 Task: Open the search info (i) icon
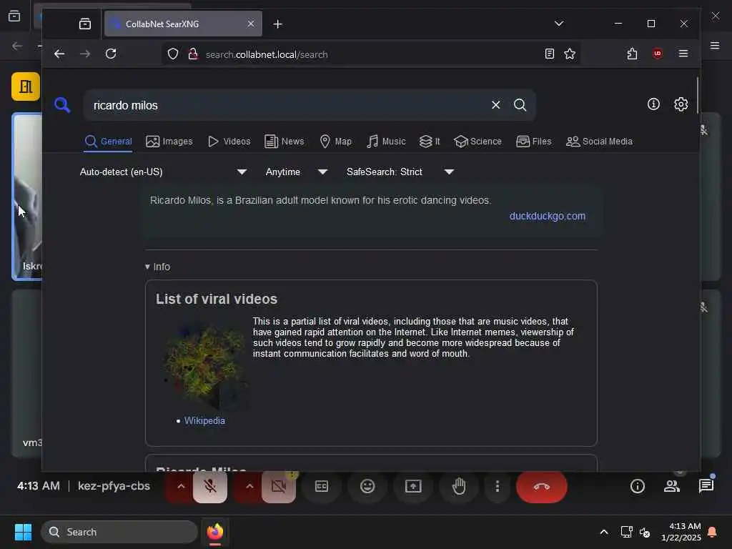(x=653, y=104)
